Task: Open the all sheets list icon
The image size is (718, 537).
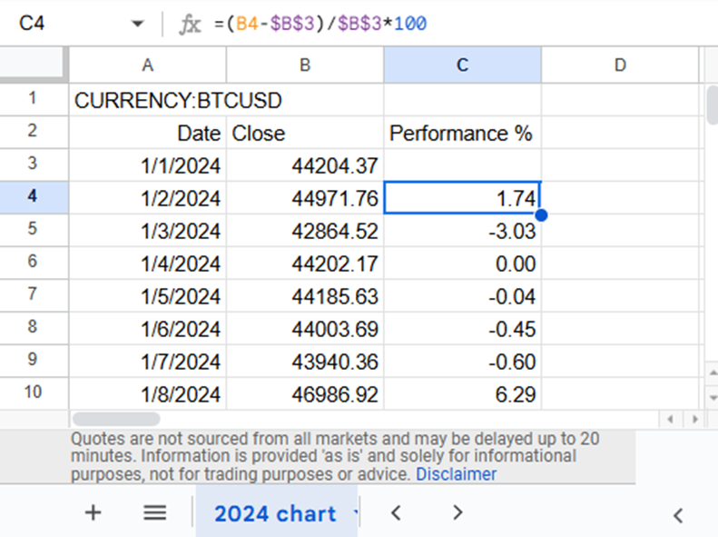Action: (x=155, y=512)
